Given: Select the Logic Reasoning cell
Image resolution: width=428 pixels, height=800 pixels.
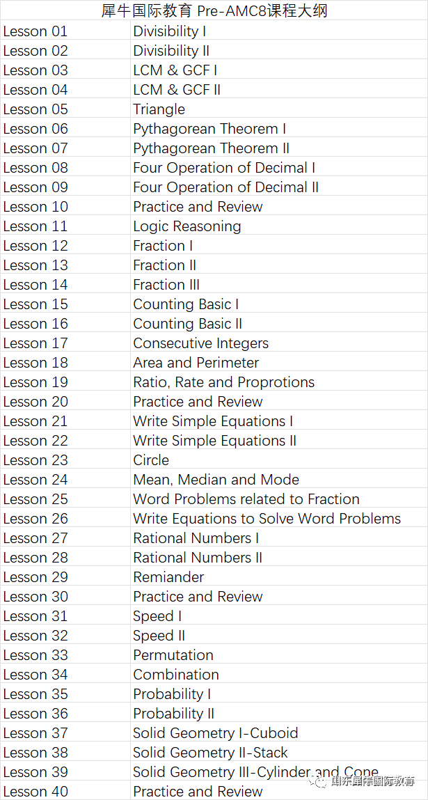Looking at the screenshot, I should 279,226.
